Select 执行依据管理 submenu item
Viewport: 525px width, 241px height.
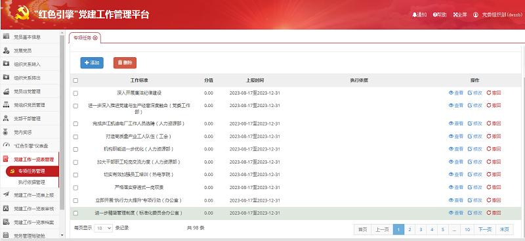click(x=31, y=183)
